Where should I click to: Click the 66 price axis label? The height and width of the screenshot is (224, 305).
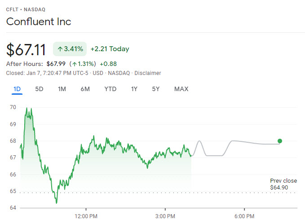click(13, 175)
